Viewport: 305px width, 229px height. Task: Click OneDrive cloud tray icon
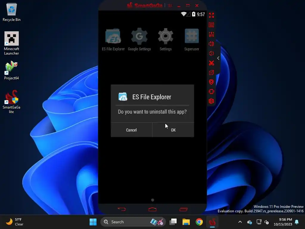(250, 222)
